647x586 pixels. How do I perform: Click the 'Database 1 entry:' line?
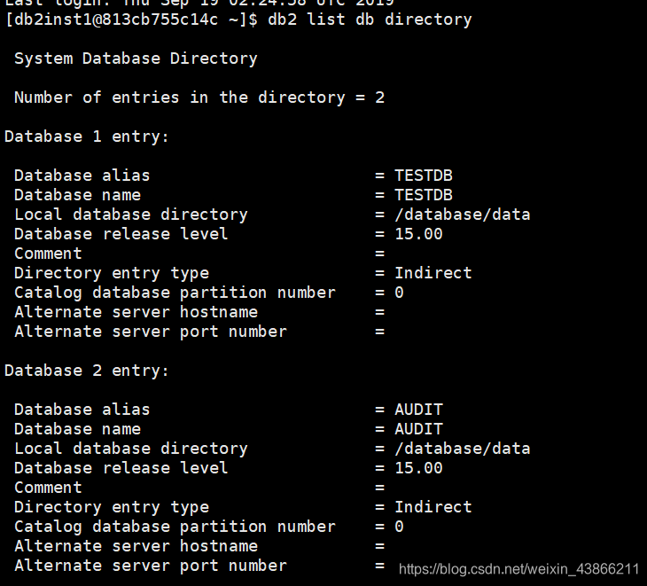[x=87, y=137]
